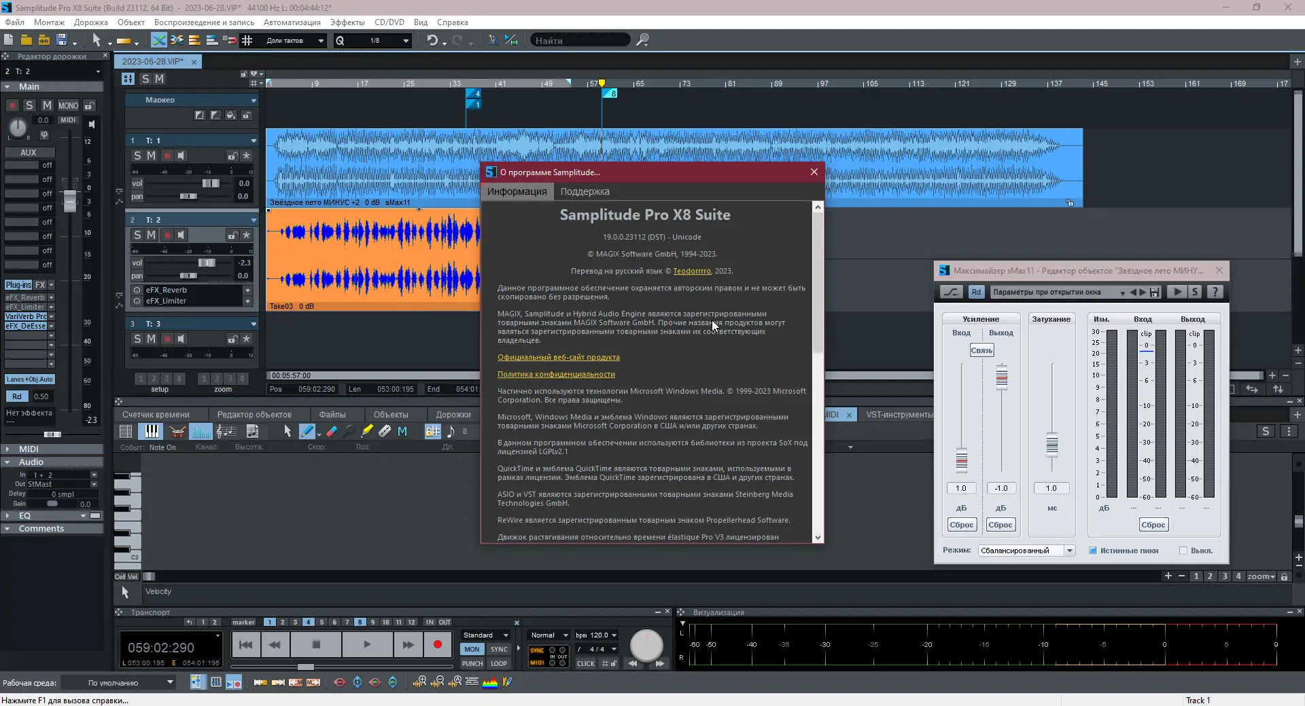Switch to score notation view in MIDI editor
The image size is (1305, 706).
226,431
